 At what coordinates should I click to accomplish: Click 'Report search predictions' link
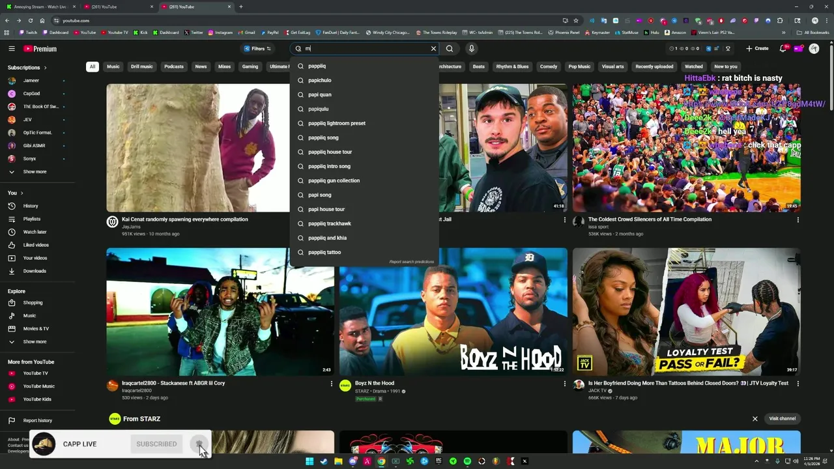coord(411,262)
